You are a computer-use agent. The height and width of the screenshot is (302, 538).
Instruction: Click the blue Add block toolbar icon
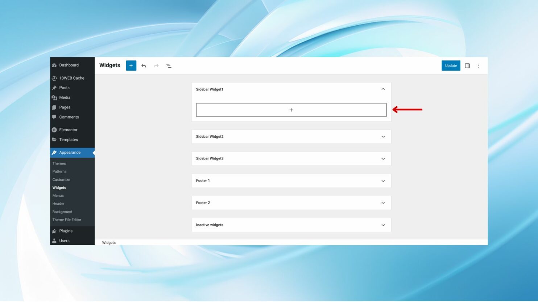[x=131, y=65]
